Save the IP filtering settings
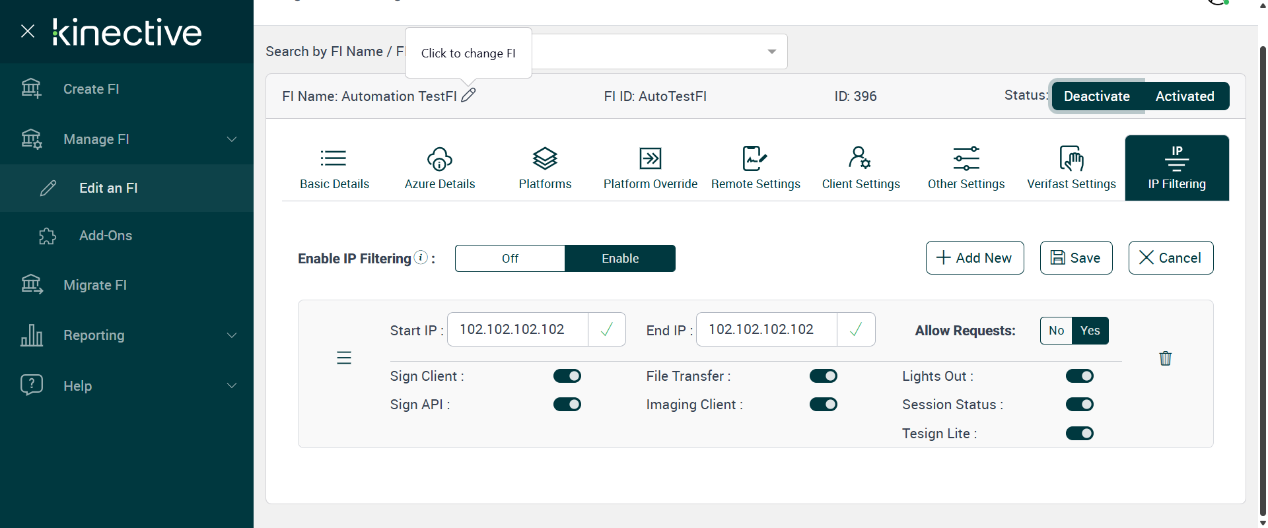The image size is (1268, 528). pyautogui.click(x=1076, y=257)
